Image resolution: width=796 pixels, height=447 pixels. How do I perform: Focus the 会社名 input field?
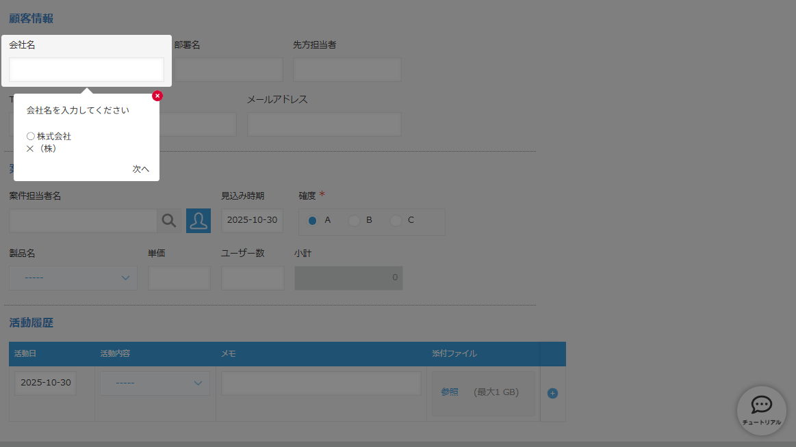[86, 70]
